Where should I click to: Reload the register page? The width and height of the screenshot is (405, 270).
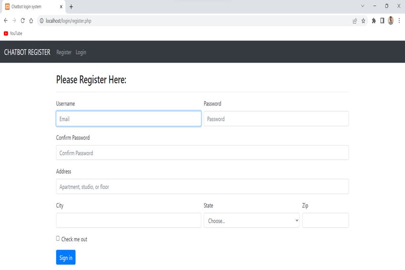pos(23,21)
